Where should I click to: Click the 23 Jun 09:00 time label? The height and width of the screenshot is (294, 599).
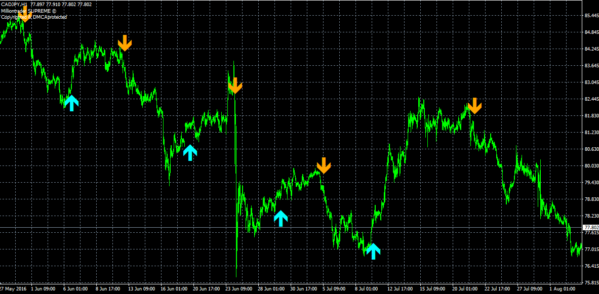(239, 288)
